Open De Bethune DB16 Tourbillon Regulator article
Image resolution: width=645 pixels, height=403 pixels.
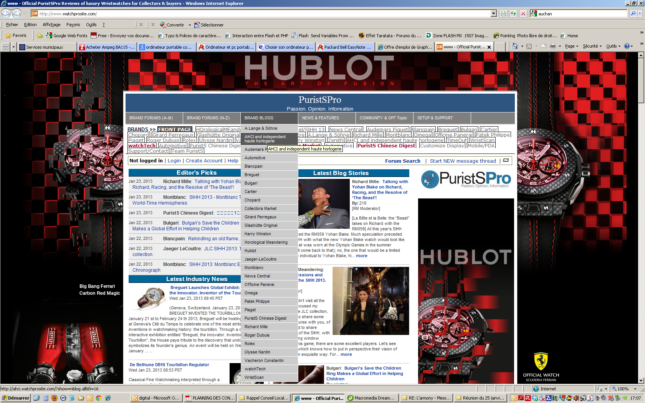pos(169,365)
